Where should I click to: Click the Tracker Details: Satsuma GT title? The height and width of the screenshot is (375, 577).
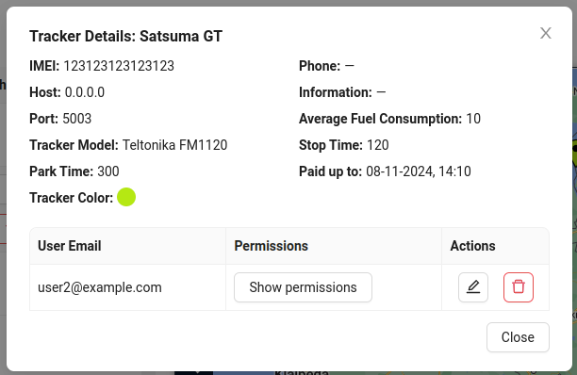[x=125, y=37]
